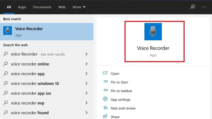Select voice recorder app ios suggestion
This screenshot has width=212, height=119.
[x=31, y=93]
